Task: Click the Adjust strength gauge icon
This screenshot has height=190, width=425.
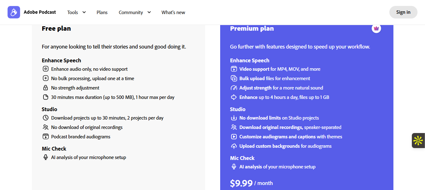Action: tap(234, 88)
